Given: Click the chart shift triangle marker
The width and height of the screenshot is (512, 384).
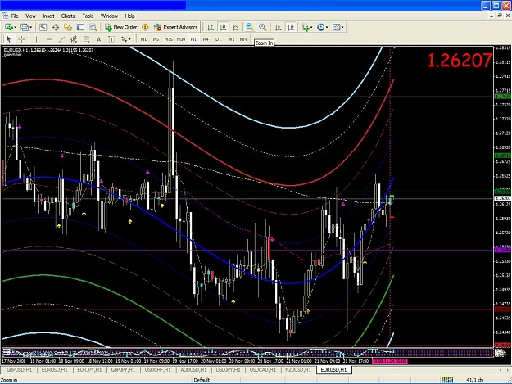Looking at the screenshot, I should click(395, 48).
